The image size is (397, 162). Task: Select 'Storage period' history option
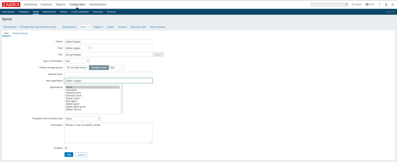tap(99, 67)
